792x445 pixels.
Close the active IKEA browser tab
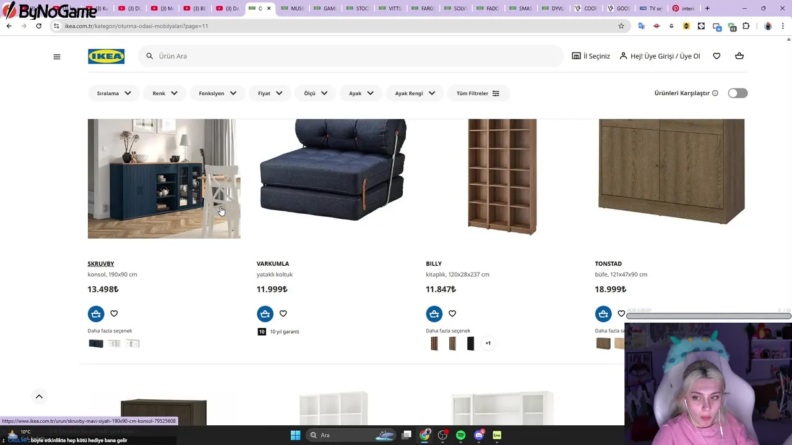(x=269, y=9)
